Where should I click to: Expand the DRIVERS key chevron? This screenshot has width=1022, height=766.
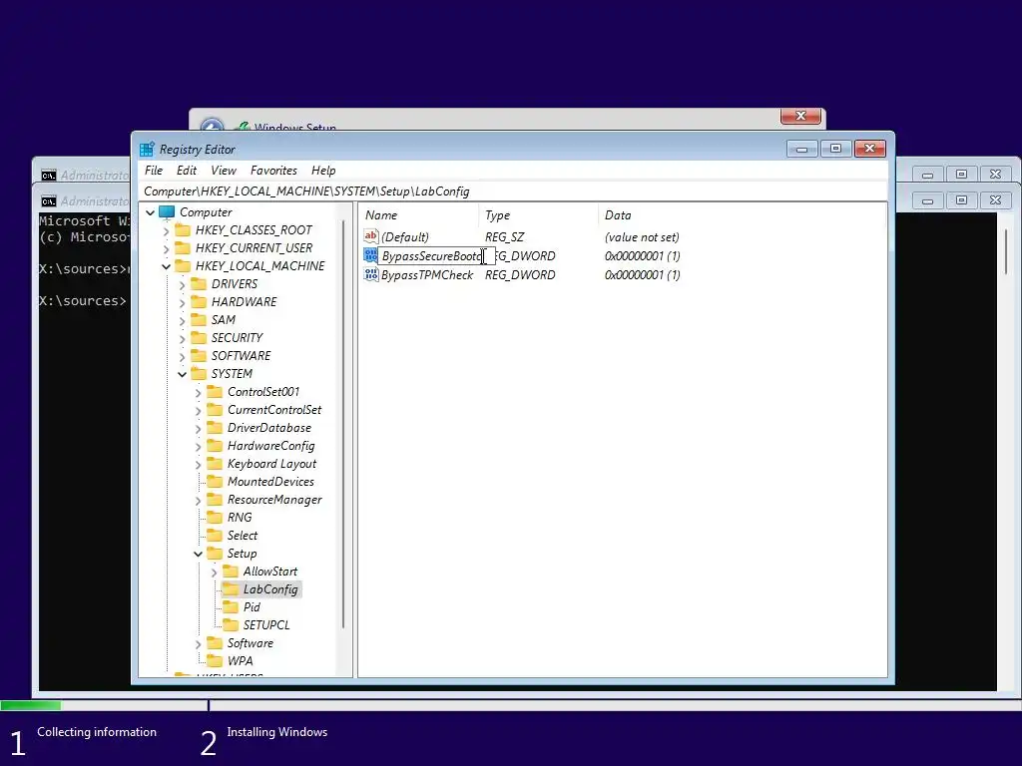[183, 284]
